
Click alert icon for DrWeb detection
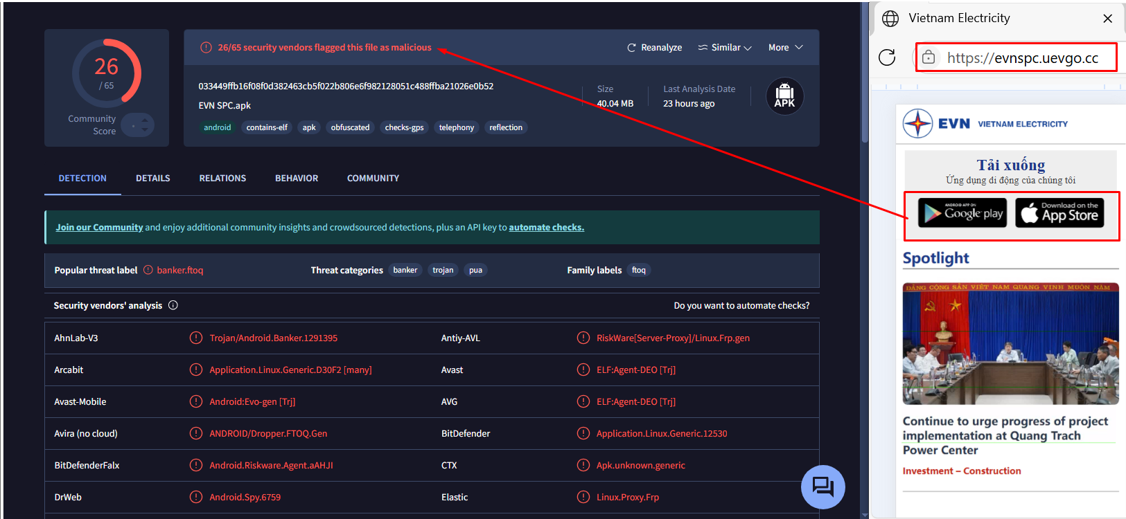[x=196, y=498]
